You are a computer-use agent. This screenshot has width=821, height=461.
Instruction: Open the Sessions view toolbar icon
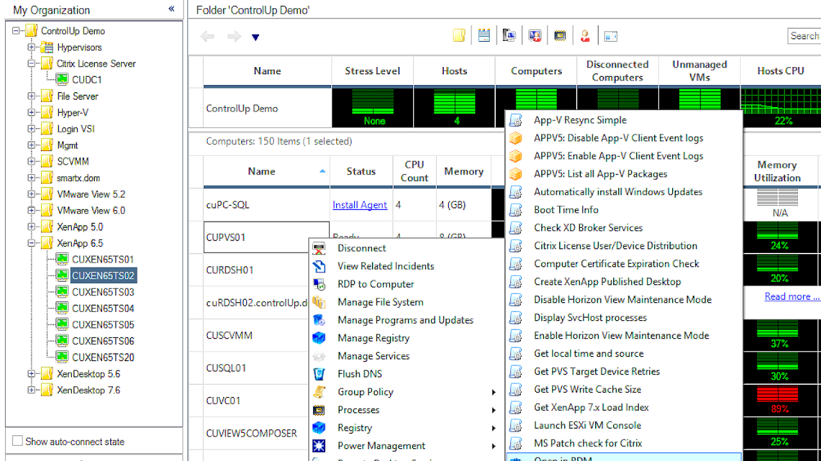tap(535, 36)
